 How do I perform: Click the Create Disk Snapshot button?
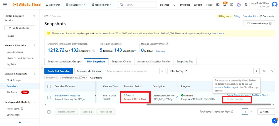click(x=58, y=71)
